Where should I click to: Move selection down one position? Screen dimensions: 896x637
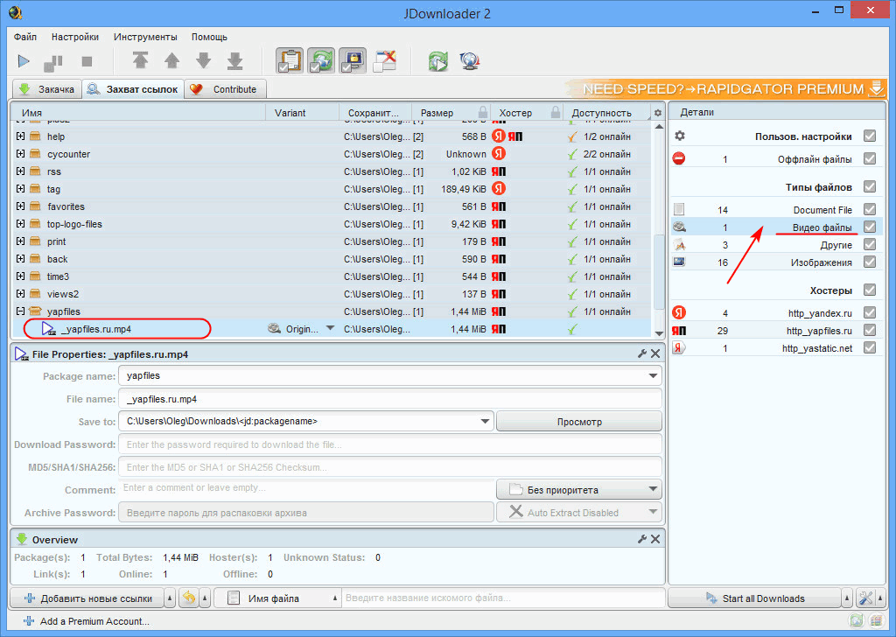(203, 60)
